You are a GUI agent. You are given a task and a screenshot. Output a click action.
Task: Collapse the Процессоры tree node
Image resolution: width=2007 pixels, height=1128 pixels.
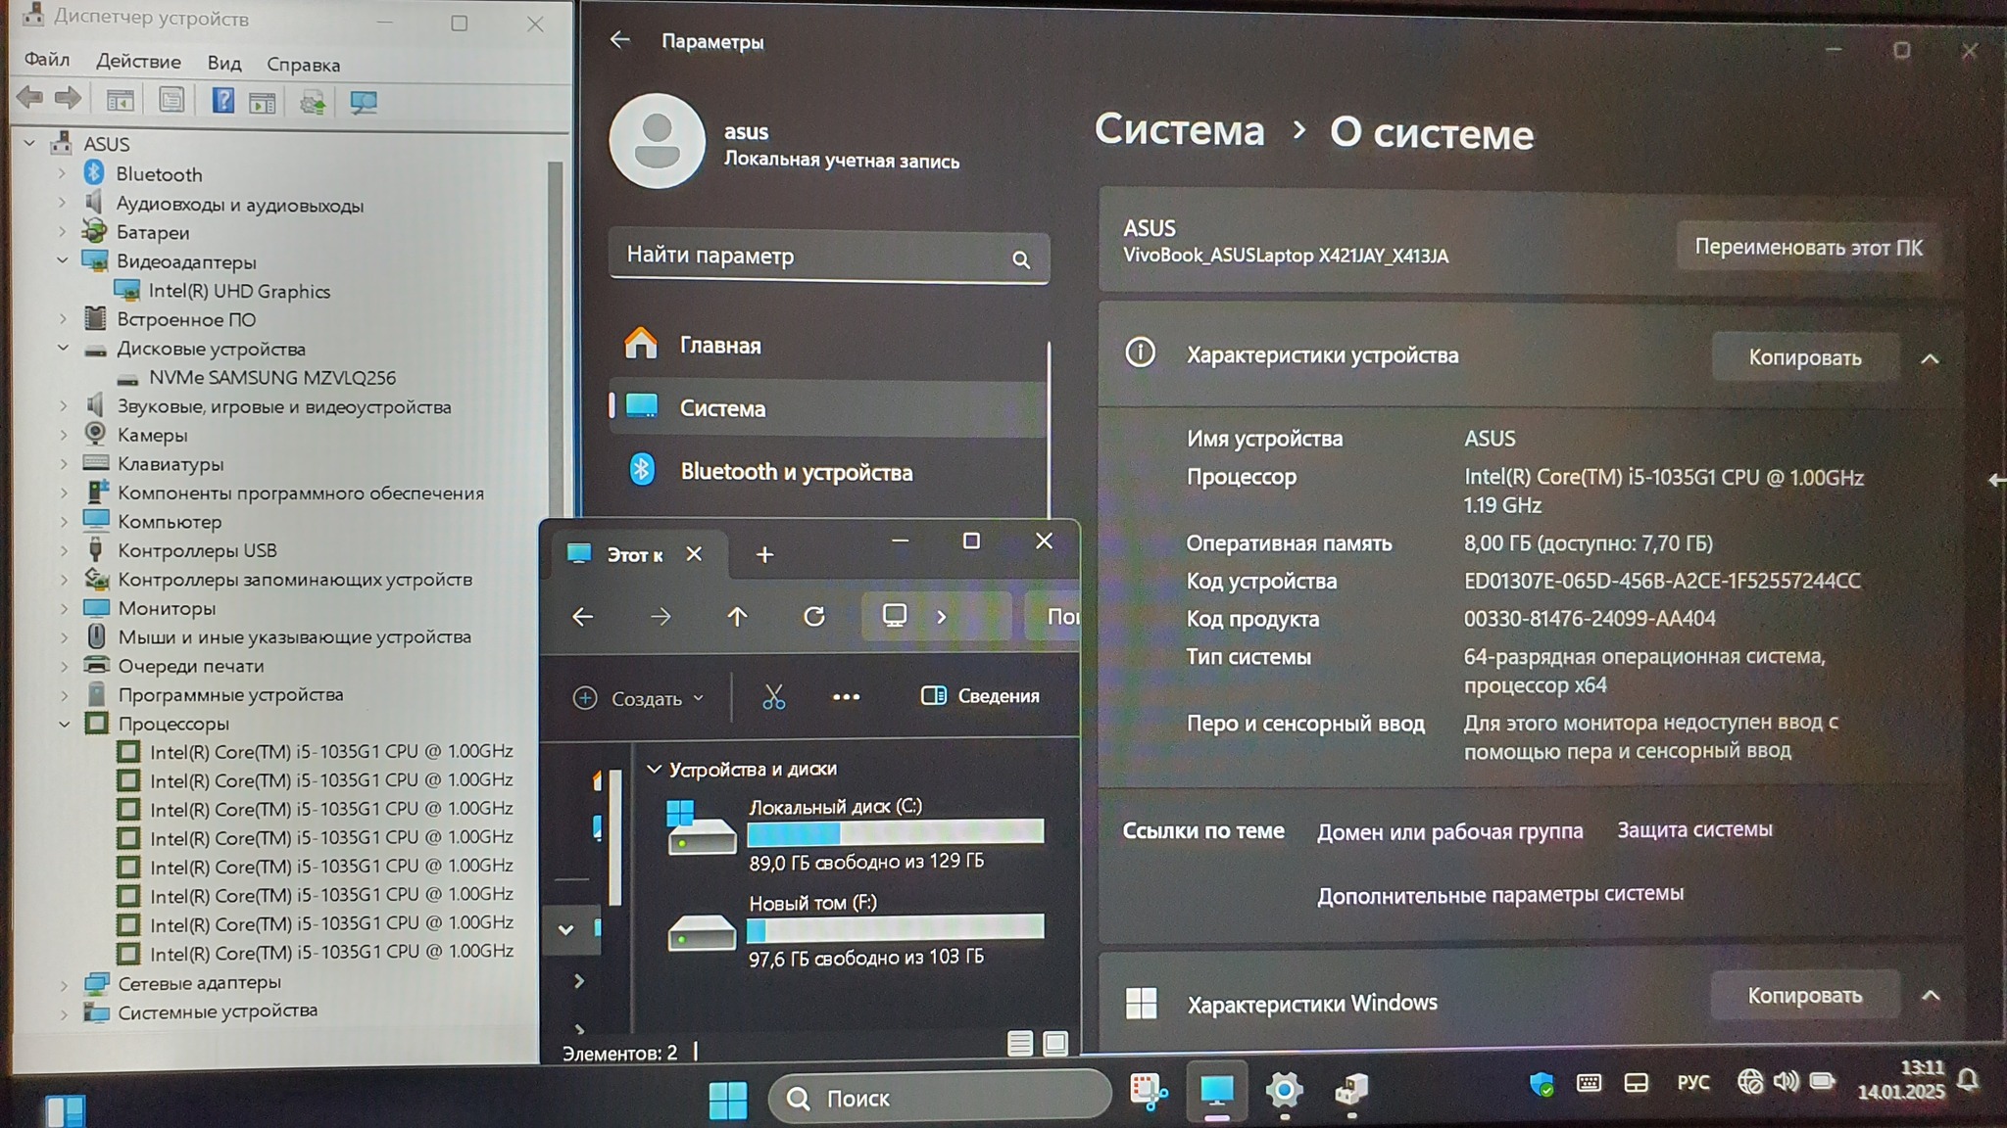click(x=64, y=725)
